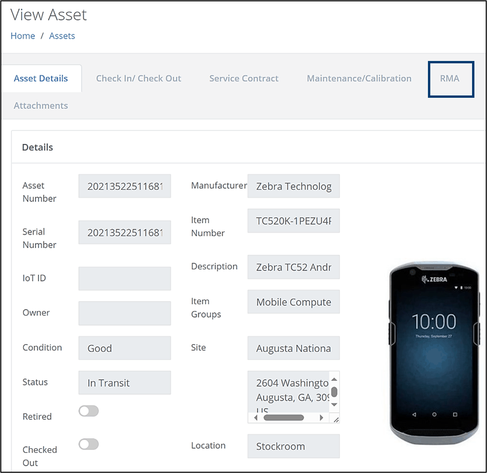487x473 pixels.
Task: Open the Maintenance/Calibration tab
Action: point(359,79)
